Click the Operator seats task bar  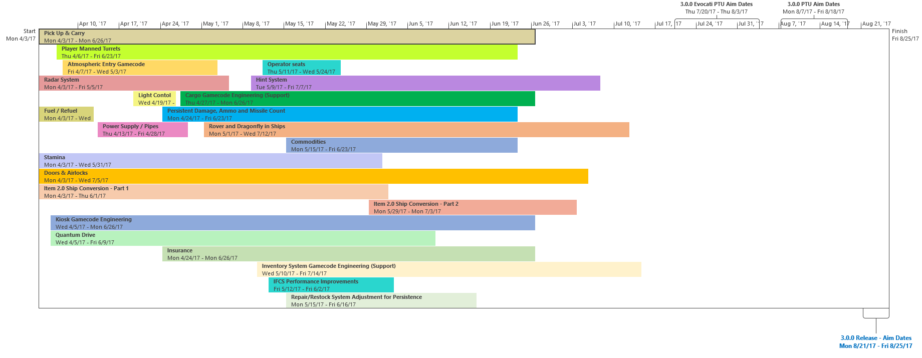pos(301,68)
